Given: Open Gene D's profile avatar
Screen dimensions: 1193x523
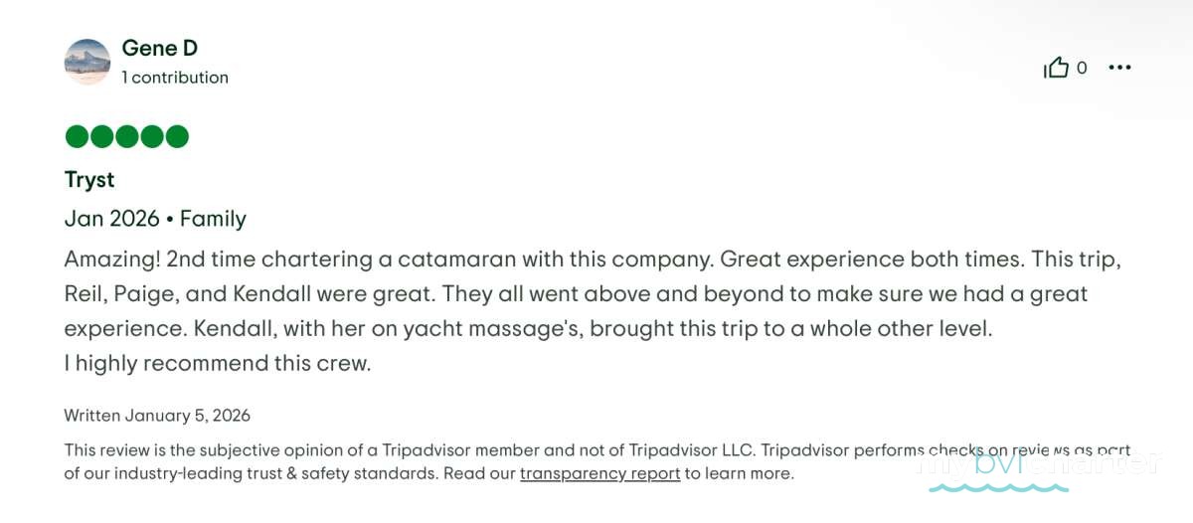Looking at the screenshot, I should [x=87, y=62].
